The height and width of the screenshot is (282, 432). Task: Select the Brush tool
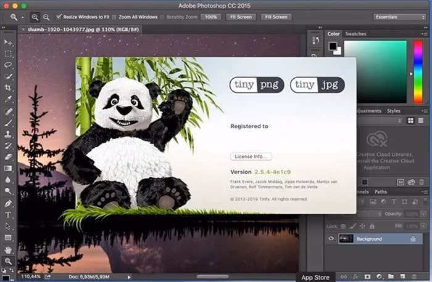tap(8, 123)
